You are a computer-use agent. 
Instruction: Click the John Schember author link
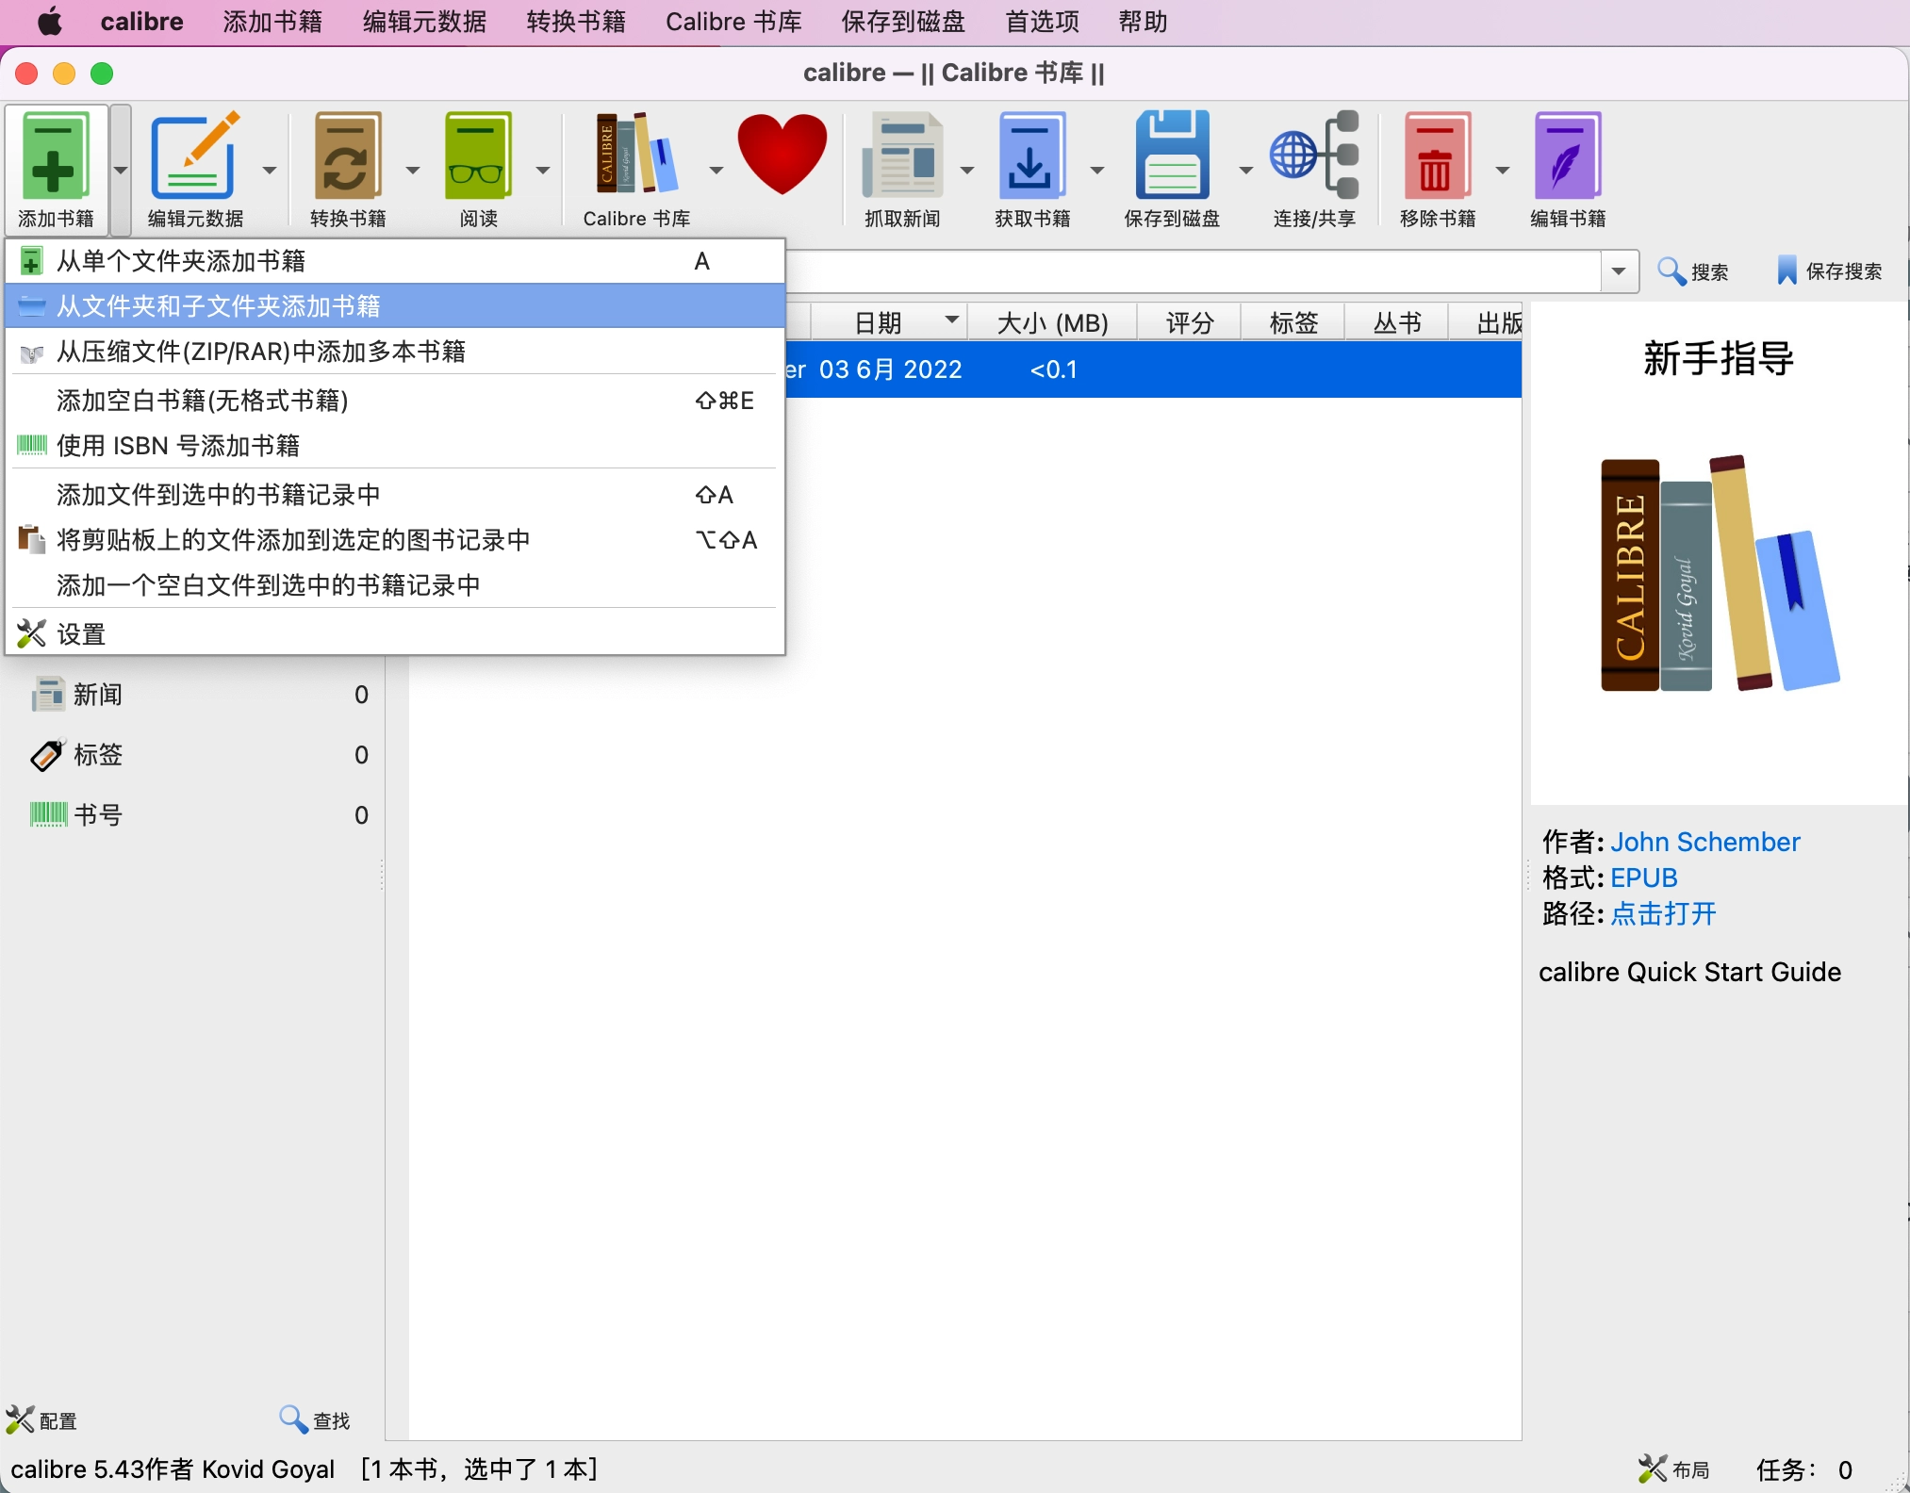tap(1704, 842)
